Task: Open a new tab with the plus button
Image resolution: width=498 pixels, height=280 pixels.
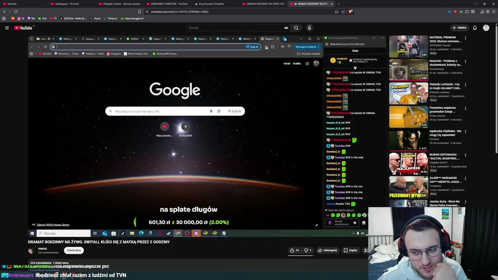Action: [338, 4]
